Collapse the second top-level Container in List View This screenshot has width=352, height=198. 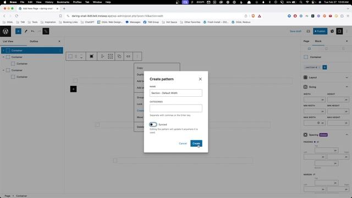3,57
